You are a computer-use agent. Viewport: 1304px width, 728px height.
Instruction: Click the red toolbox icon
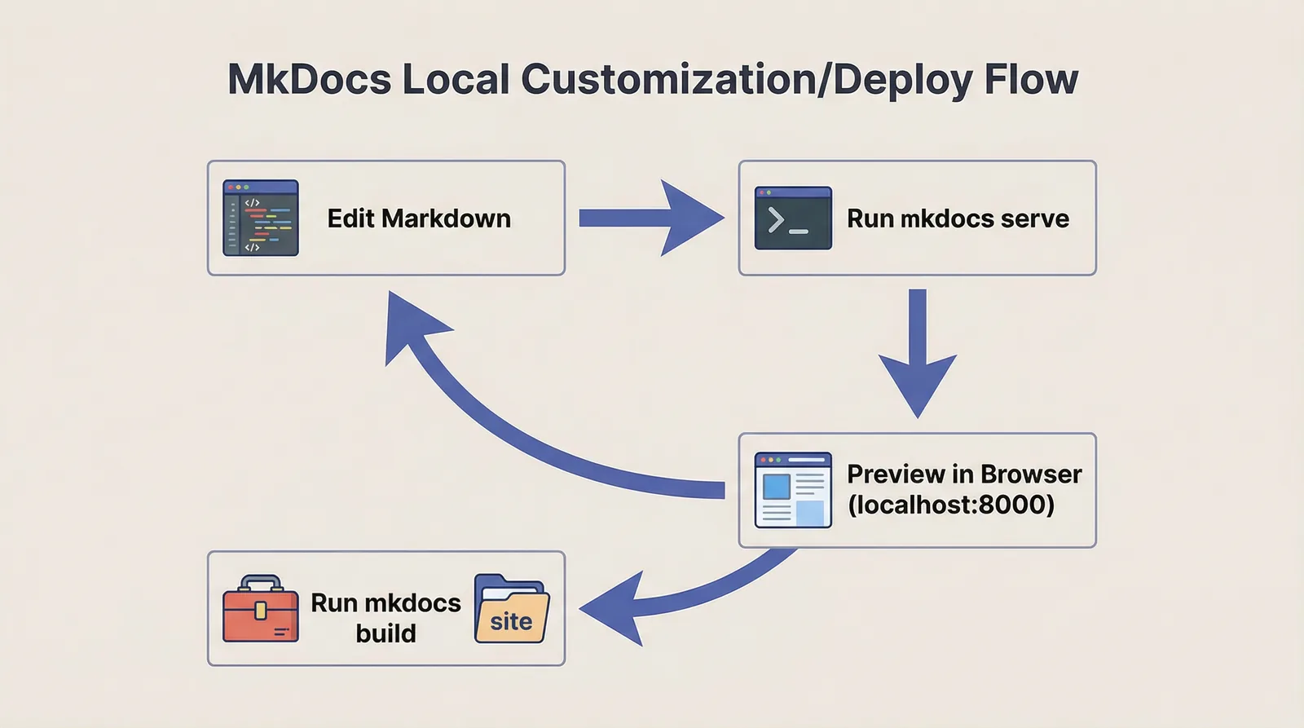(261, 608)
